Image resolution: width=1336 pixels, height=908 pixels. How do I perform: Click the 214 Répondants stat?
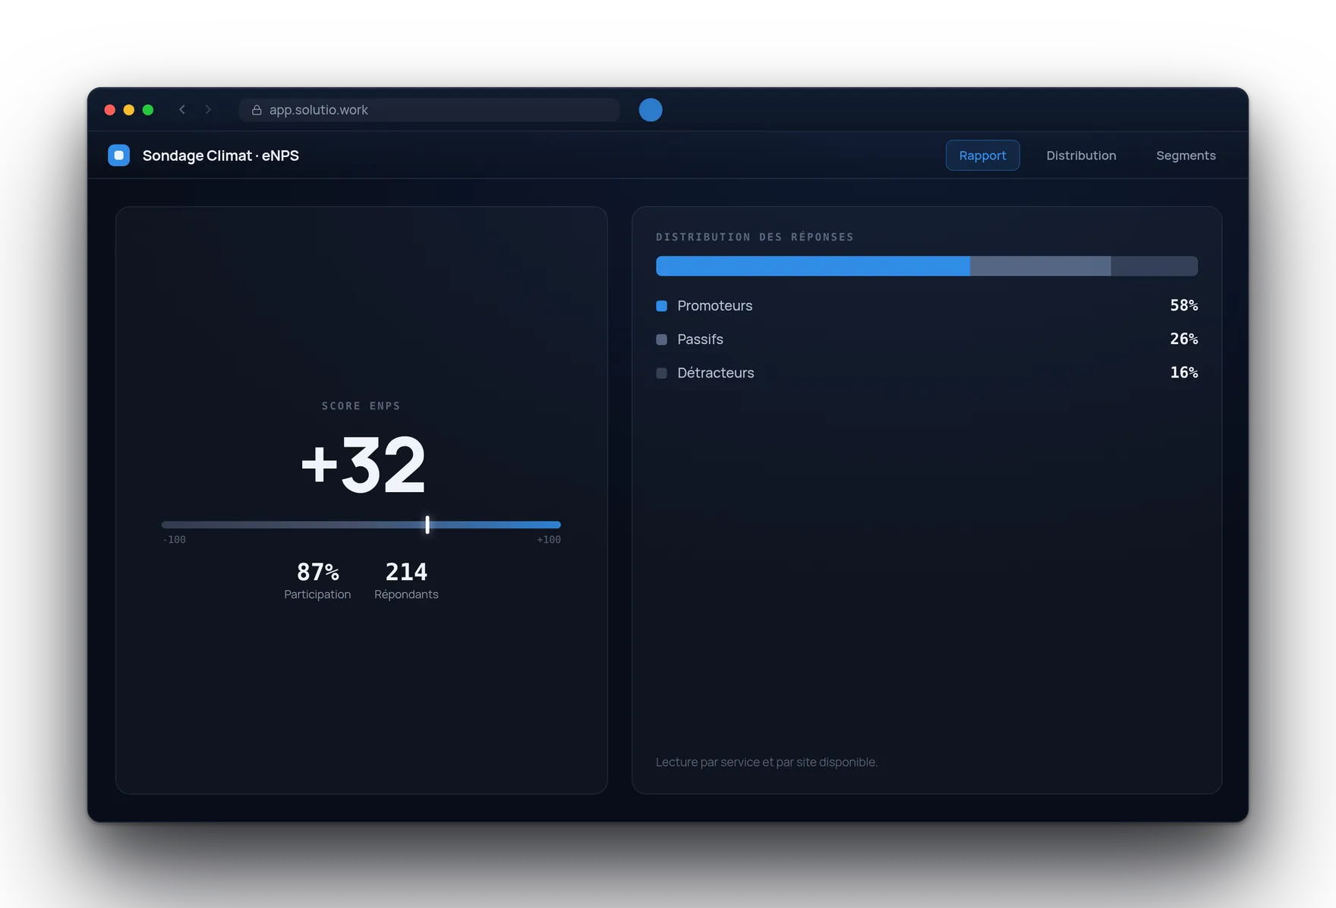(406, 581)
